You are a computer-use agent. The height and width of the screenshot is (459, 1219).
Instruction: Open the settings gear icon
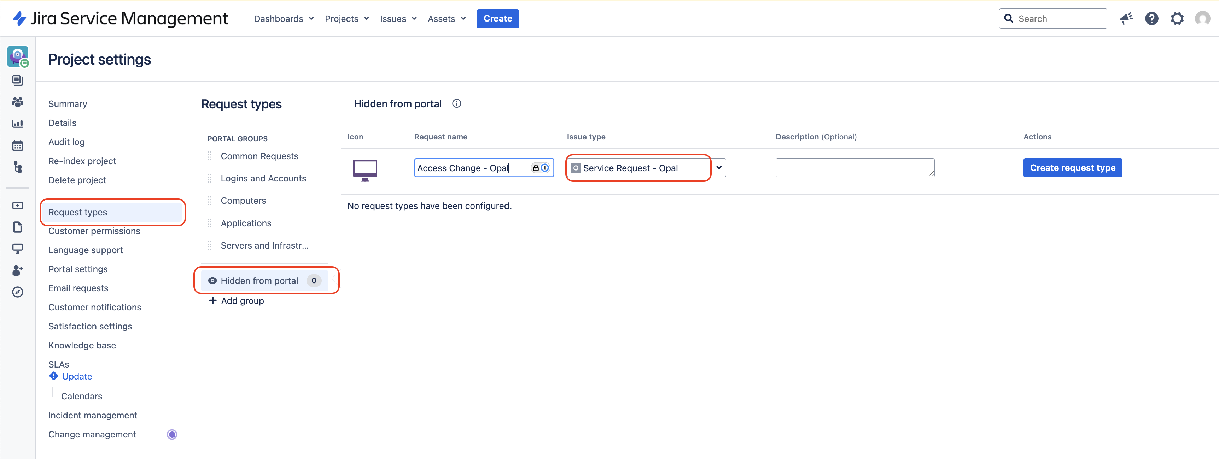pyautogui.click(x=1177, y=18)
